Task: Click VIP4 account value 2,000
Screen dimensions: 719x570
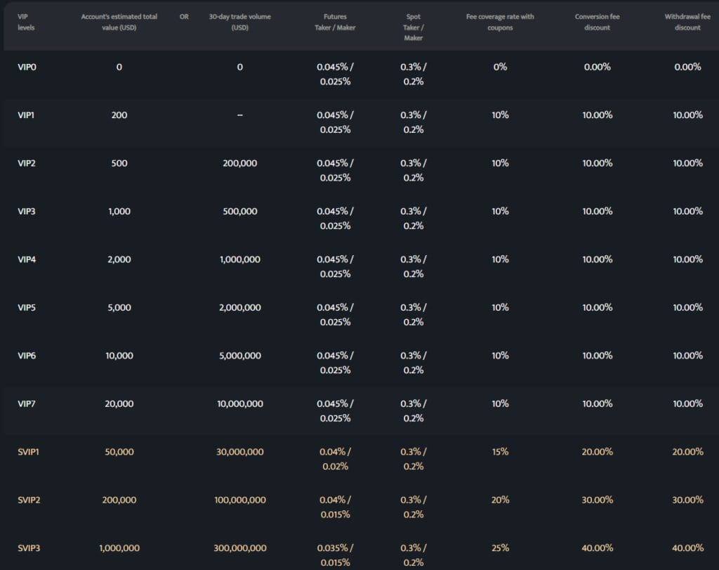Action: (119, 260)
